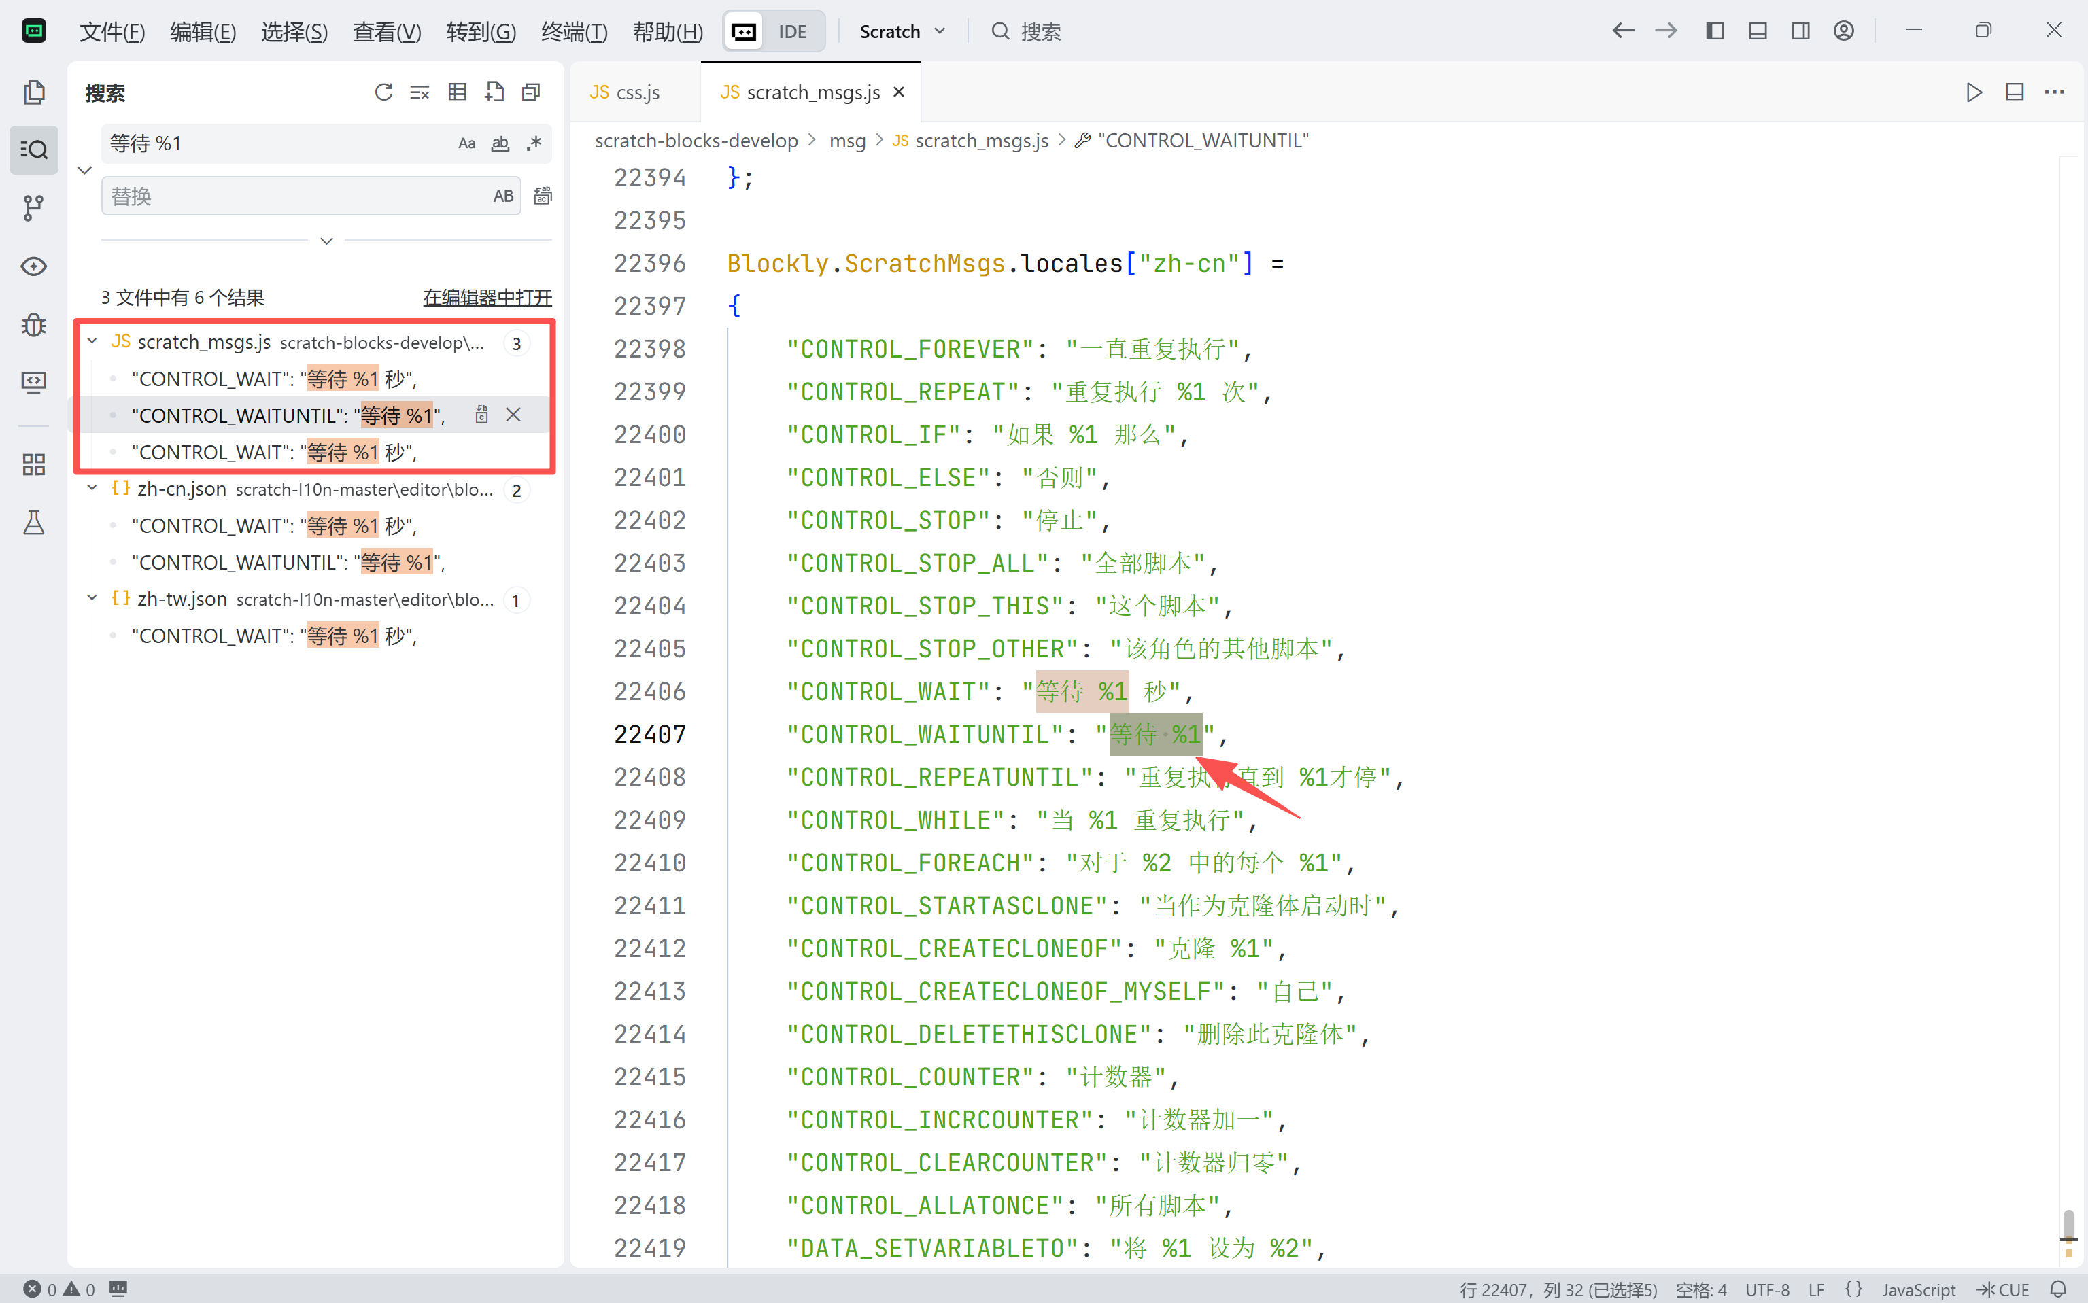The height and width of the screenshot is (1303, 2088).
Task: Collapse the scratch_msgs.js results group
Action: click(92, 342)
